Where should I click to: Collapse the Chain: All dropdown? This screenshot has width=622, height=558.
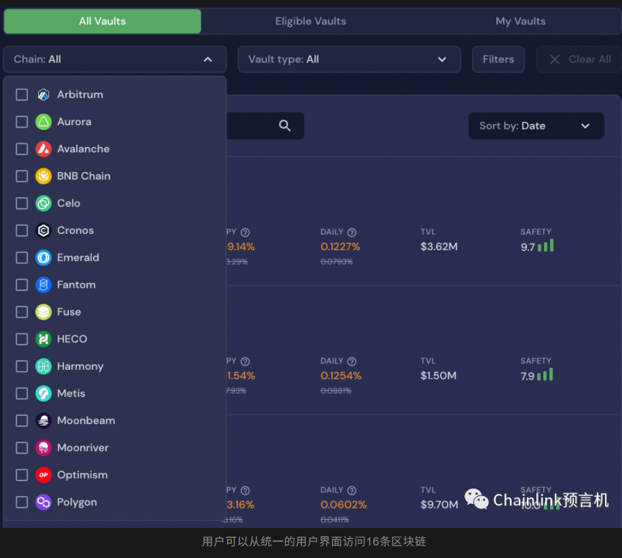[114, 59]
